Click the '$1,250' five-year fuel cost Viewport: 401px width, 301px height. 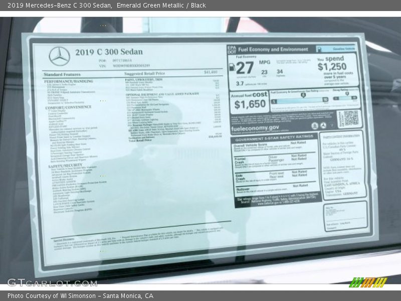[332, 67]
